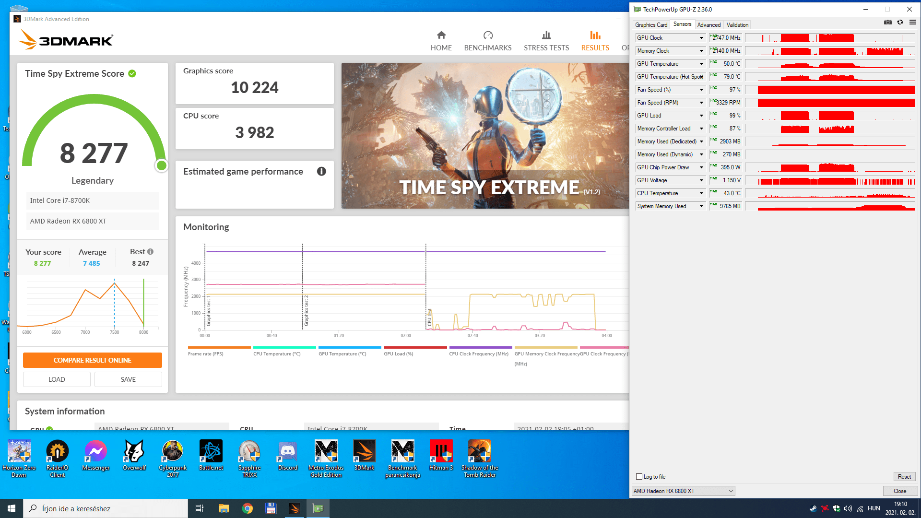Click the GPU-Z taskbar icon
This screenshot has width=921, height=518.
318,508
